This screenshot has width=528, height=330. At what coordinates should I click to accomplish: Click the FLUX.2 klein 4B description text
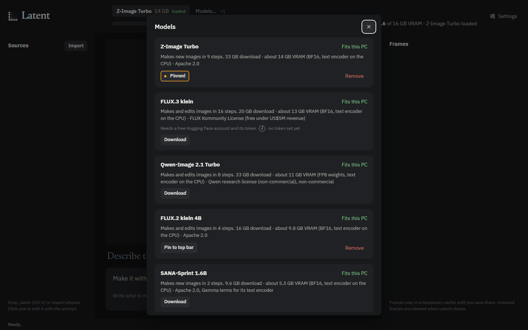click(x=264, y=232)
